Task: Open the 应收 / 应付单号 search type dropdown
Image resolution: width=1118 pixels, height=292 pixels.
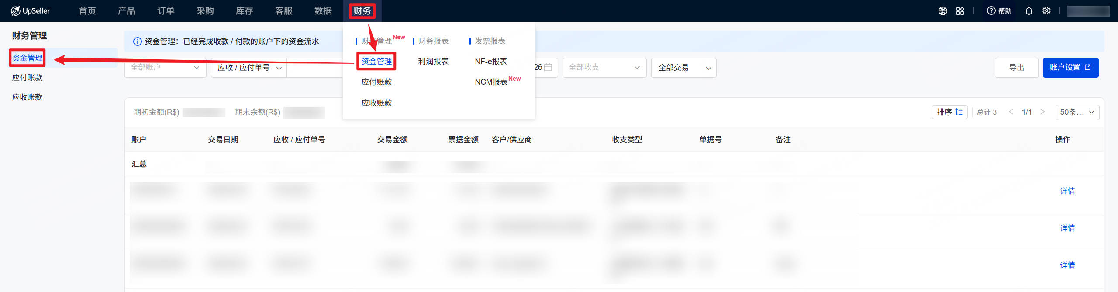Action: pyautogui.click(x=249, y=68)
